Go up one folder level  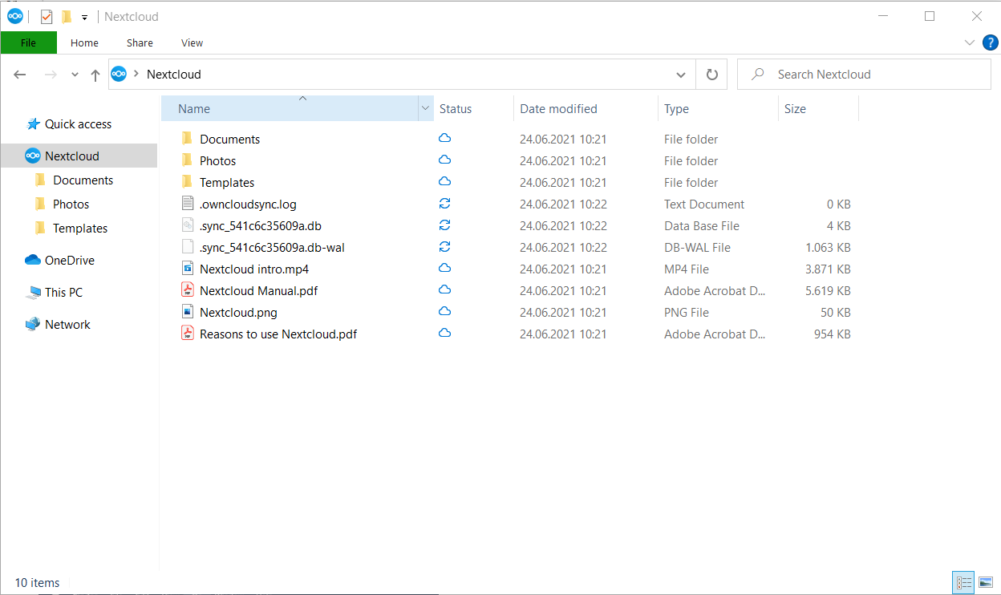pos(95,75)
